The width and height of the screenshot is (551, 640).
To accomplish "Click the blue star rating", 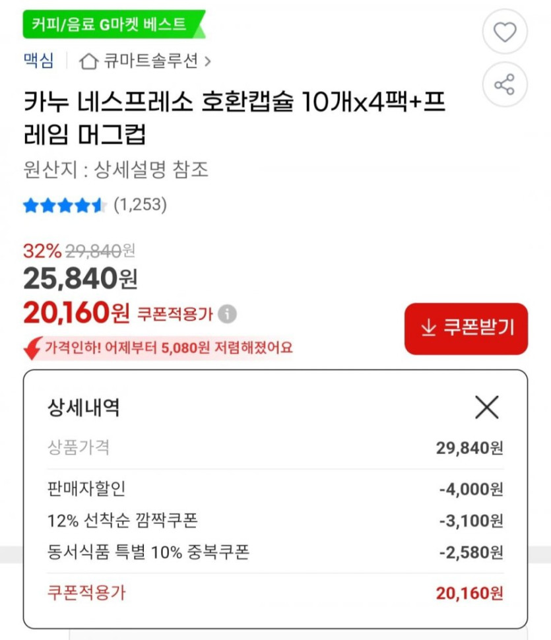I will tap(64, 205).
